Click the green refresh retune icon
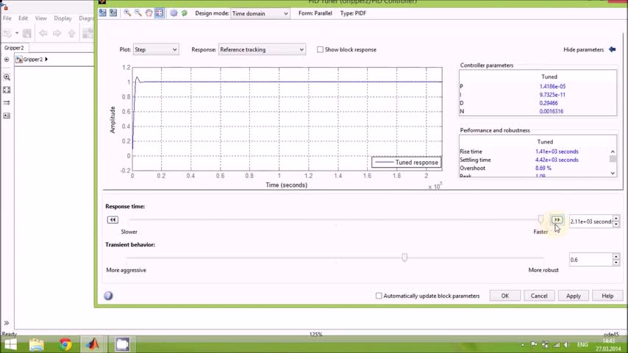 point(185,13)
